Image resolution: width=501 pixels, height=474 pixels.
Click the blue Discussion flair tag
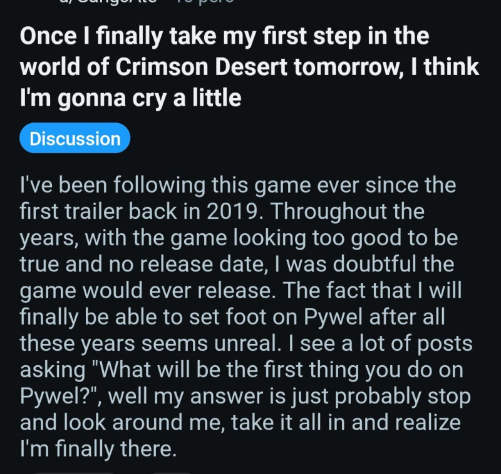coord(75,139)
